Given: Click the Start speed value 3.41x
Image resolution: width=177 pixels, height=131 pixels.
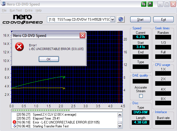Looking at the screenshot, I should click(141, 47).
